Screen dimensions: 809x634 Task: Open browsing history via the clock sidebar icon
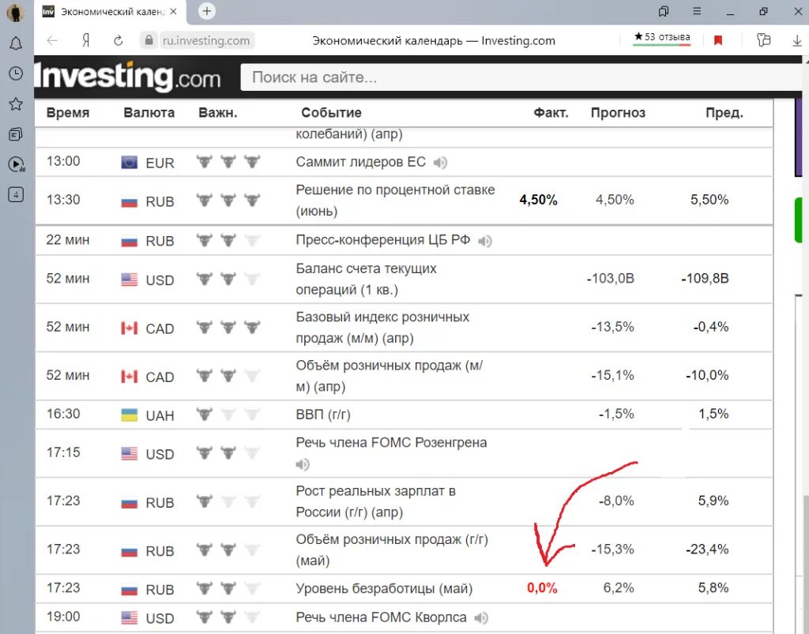pos(16,73)
